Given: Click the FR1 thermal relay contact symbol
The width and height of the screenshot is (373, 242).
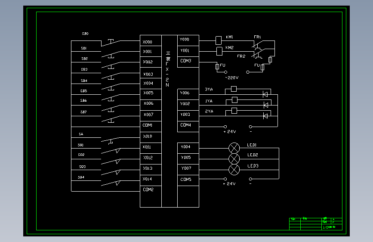Looking at the screenshot, I should click(257, 45).
